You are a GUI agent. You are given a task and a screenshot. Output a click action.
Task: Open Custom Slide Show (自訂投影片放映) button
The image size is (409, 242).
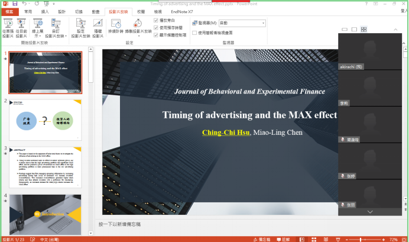pyautogui.click(x=56, y=28)
